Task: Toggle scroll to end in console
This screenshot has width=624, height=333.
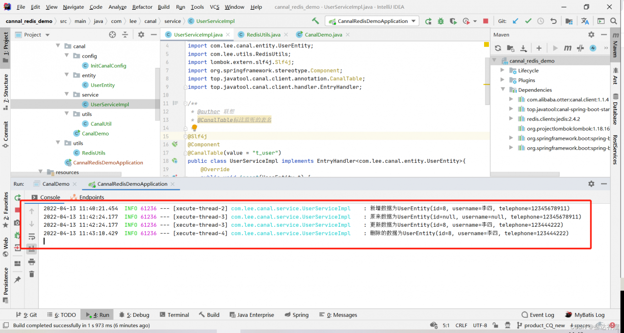Action: [32, 249]
